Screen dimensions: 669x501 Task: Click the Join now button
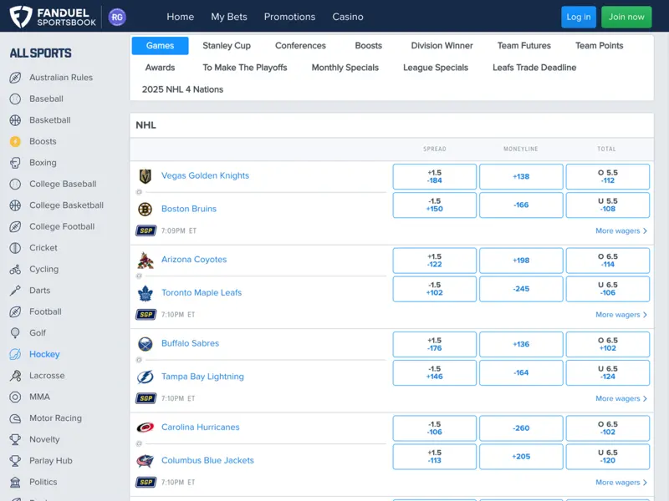pos(626,17)
